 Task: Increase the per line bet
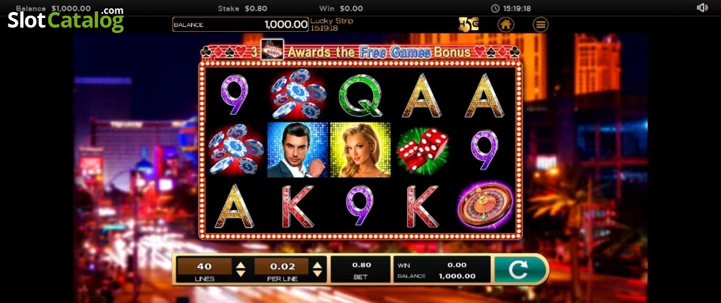(x=317, y=263)
